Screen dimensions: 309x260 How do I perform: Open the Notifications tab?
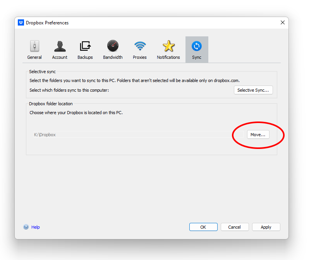click(168, 50)
